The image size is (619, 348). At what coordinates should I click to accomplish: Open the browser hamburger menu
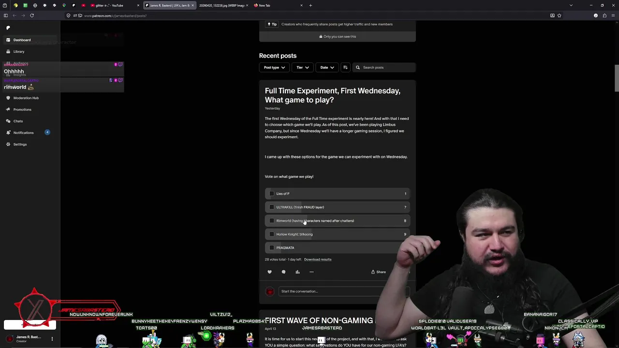tap(613, 15)
